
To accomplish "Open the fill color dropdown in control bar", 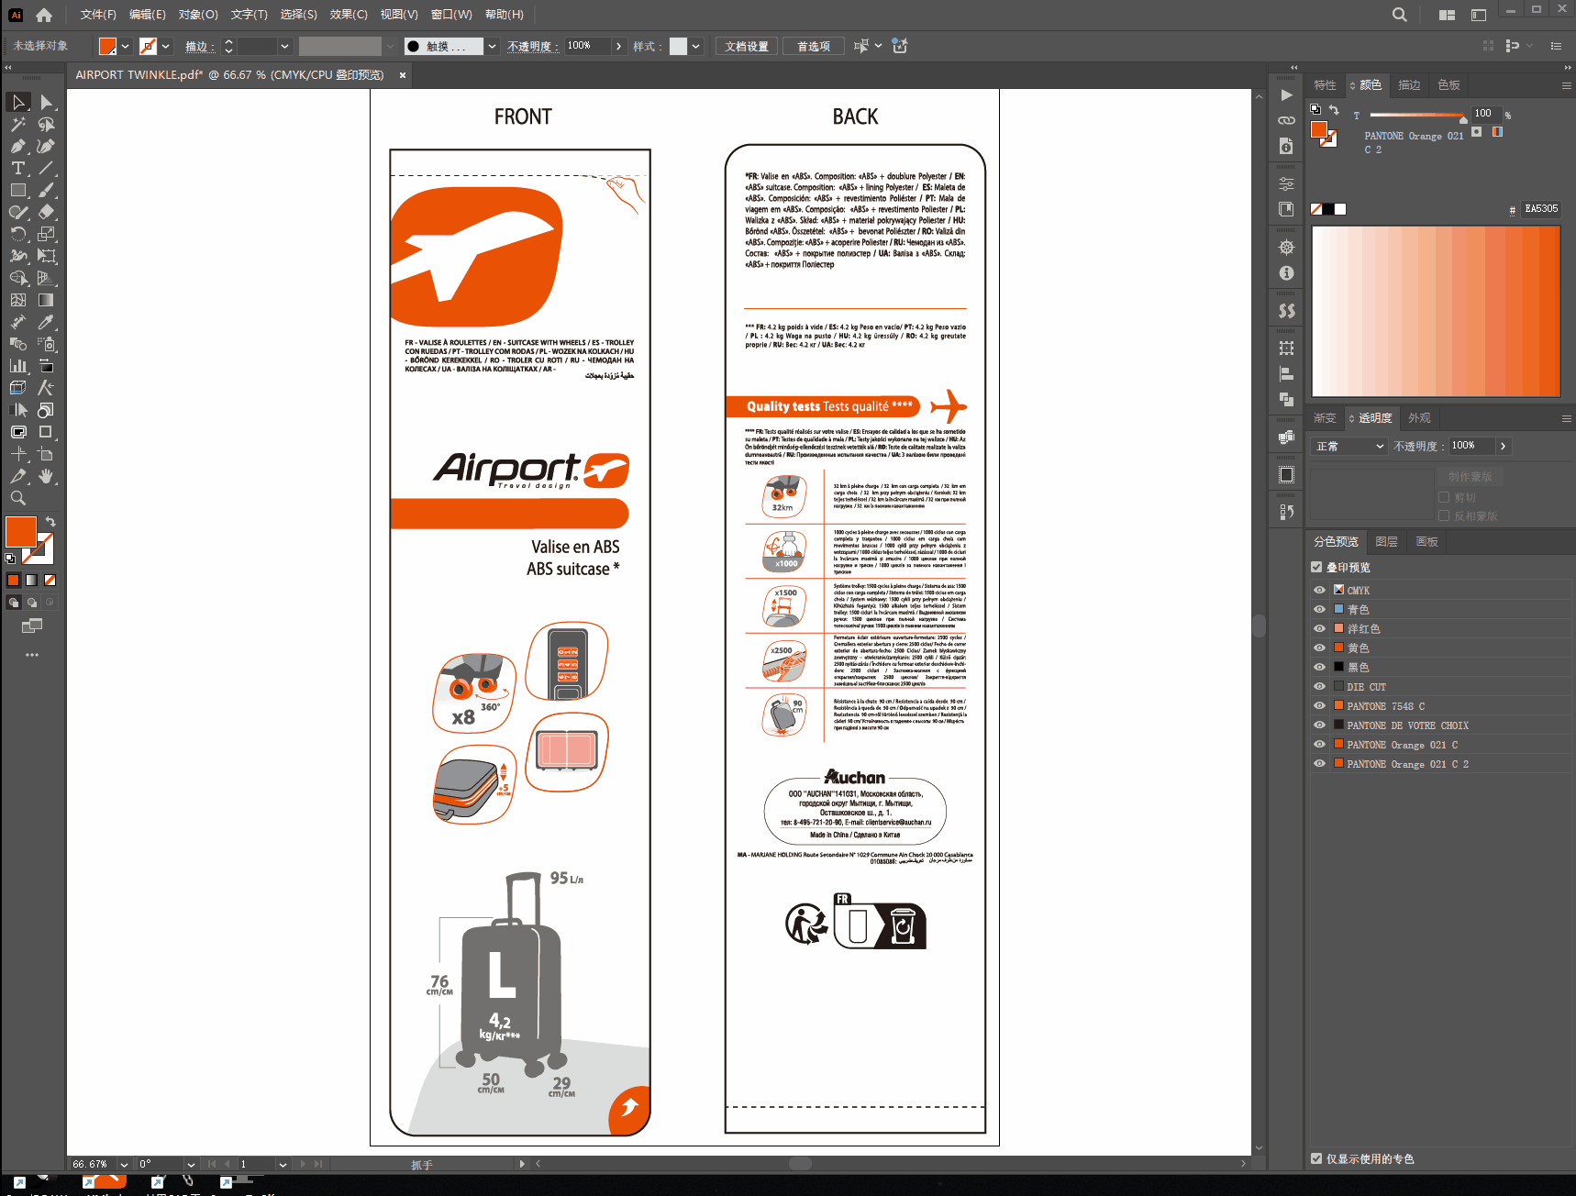I will pyautogui.click(x=125, y=46).
